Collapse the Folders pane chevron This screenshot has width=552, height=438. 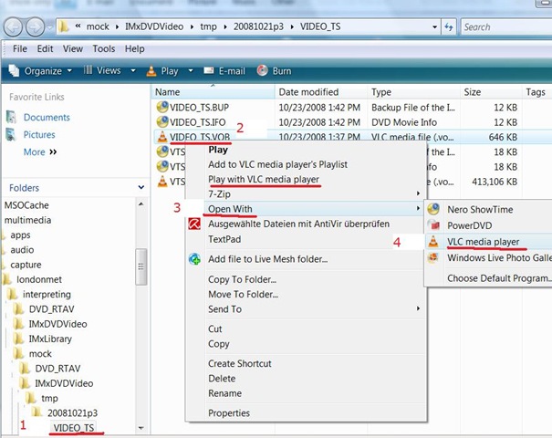point(136,188)
